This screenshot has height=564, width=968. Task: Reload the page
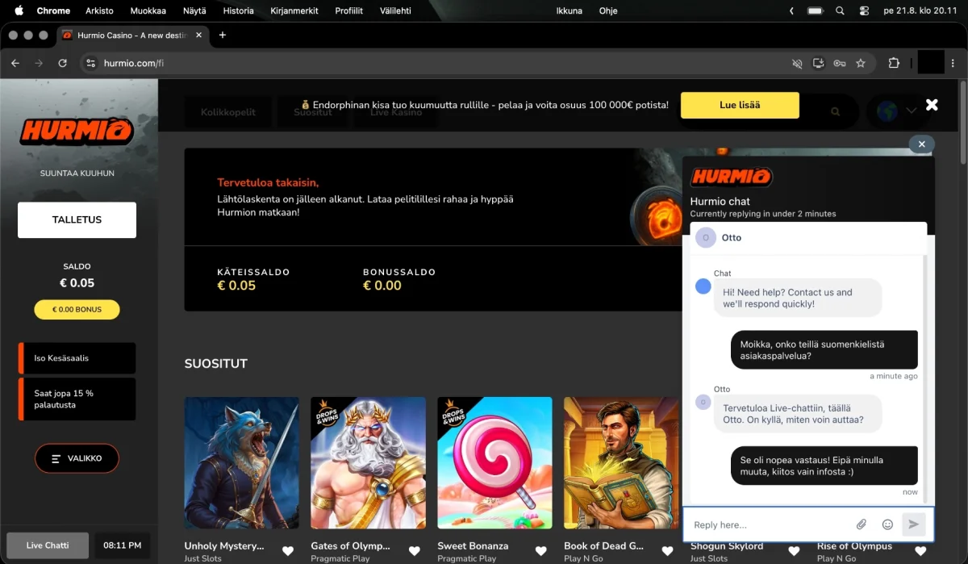(x=63, y=63)
